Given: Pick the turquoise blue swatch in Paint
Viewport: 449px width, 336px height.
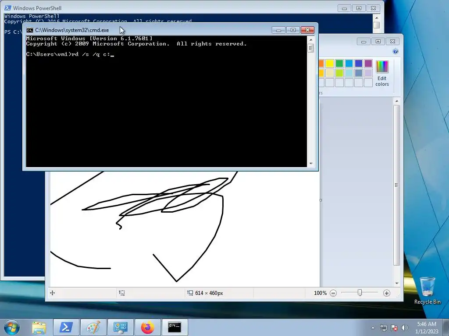Looking at the screenshot, I should click(349, 63).
